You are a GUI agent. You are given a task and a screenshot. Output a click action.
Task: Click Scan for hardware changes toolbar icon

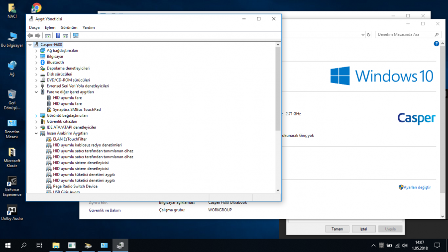pyautogui.click(x=76, y=36)
